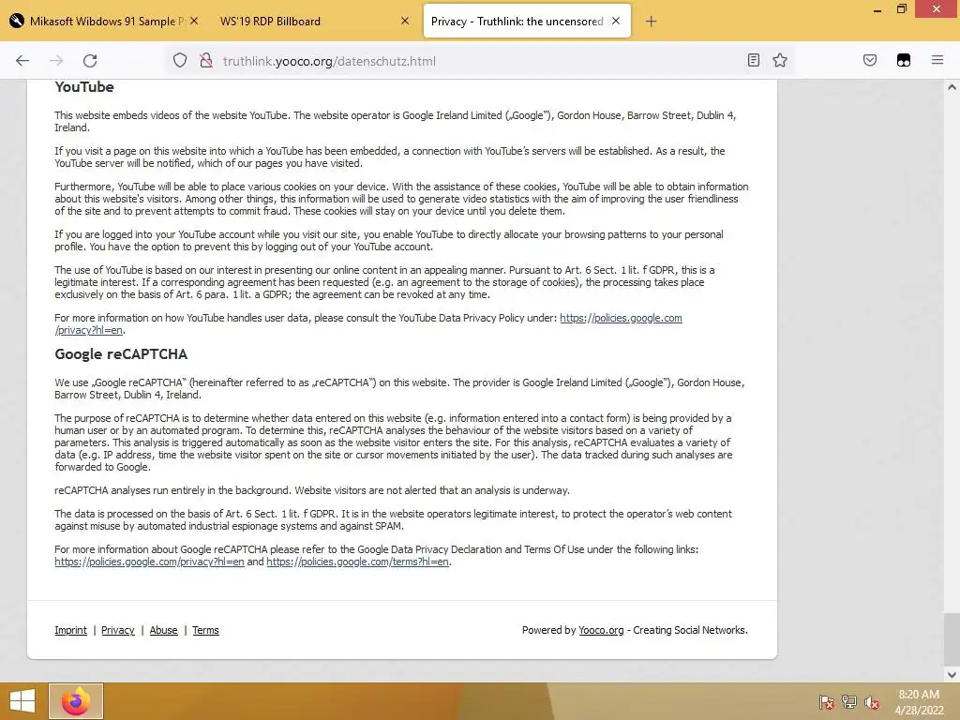Open the Firefox hamburger application menu
Image resolution: width=960 pixels, height=720 pixels.
click(x=937, y=60)
